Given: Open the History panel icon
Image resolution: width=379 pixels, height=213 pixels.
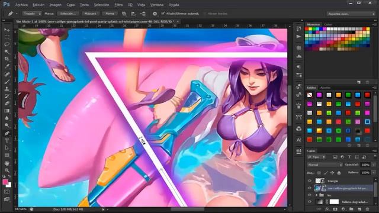Looking at the screenshot, I should pyautogui.click(x=298, y=28).
